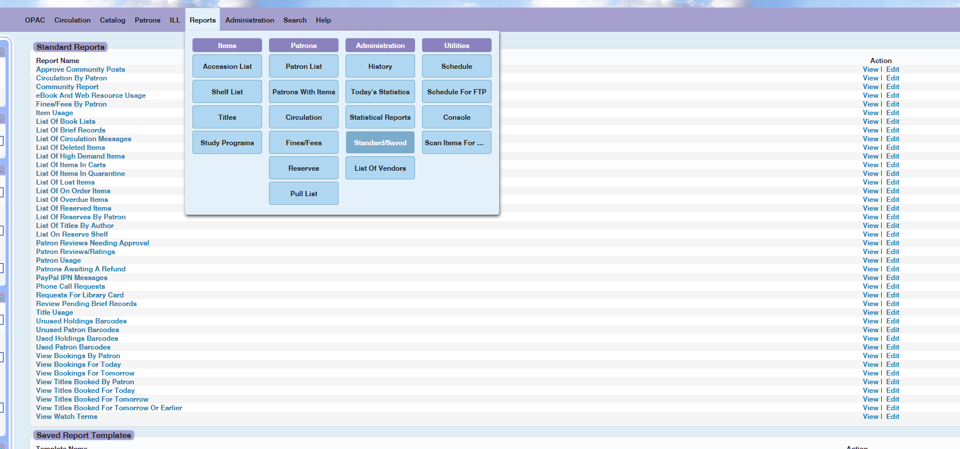Select Shelf List in Items column
Screen dimensions: 960x449
[227, 92]
